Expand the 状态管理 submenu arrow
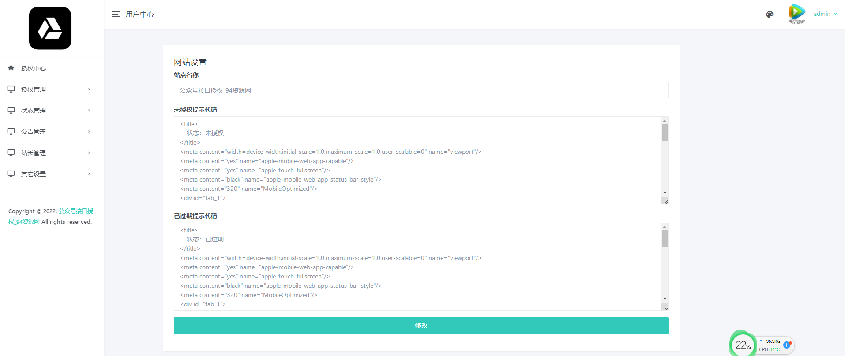845x356 pixels. [x=89, y=111]
